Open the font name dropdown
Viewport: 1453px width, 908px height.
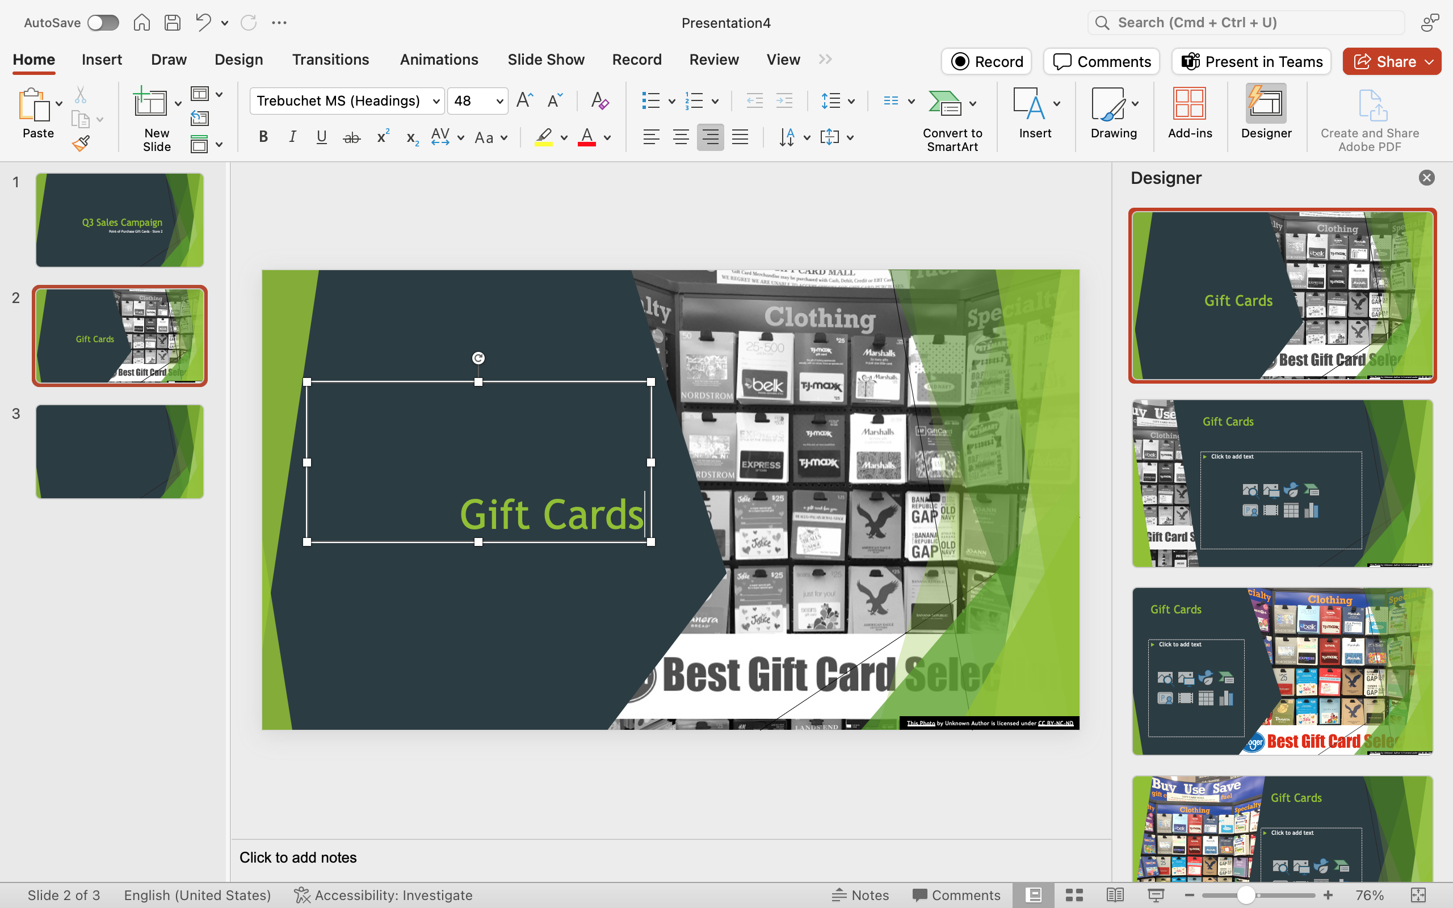pos(436,101)
